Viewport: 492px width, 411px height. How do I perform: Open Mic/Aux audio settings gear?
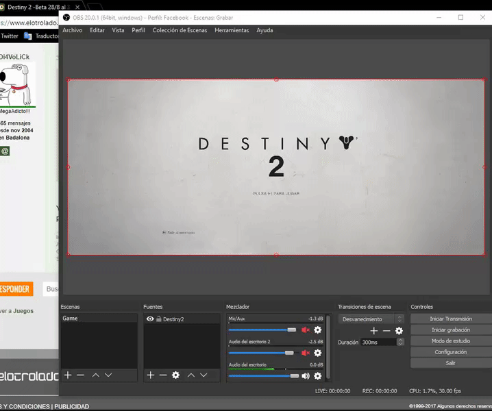pos(317,330)
